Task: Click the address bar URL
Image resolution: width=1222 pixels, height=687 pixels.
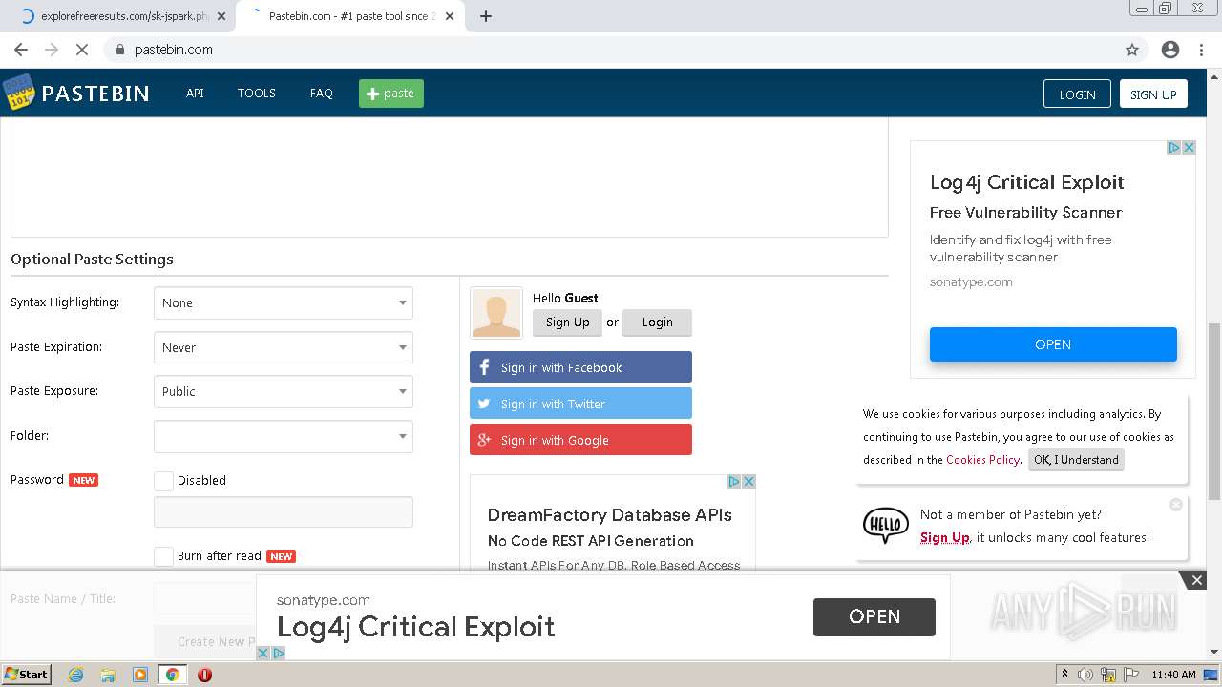Action: point(174,50)
